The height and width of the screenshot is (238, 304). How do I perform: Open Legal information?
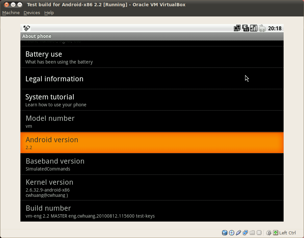pos(152,79)
